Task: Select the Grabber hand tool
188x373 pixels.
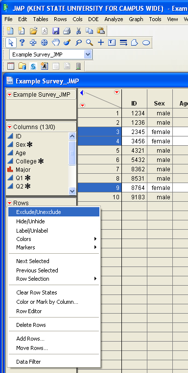Action: pyautogui.click(x=56, y=43)
